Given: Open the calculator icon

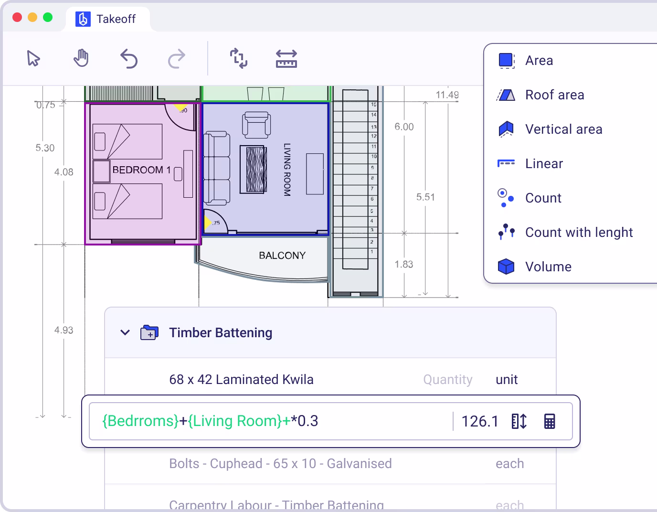Looking at the screenshot, I should click(x=550, y=421).
